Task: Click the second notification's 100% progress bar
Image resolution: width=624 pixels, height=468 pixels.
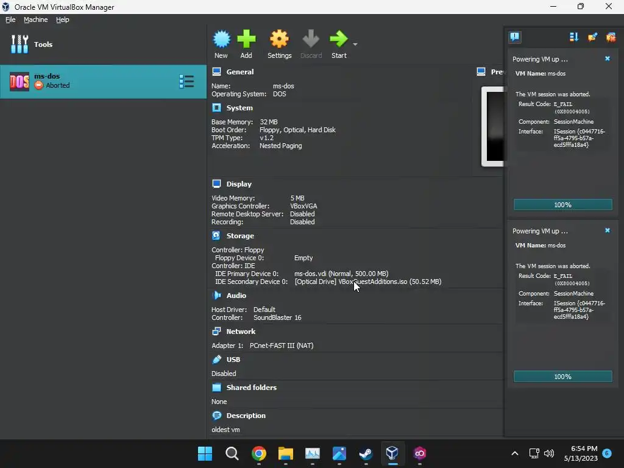Action: coord(562,377)
